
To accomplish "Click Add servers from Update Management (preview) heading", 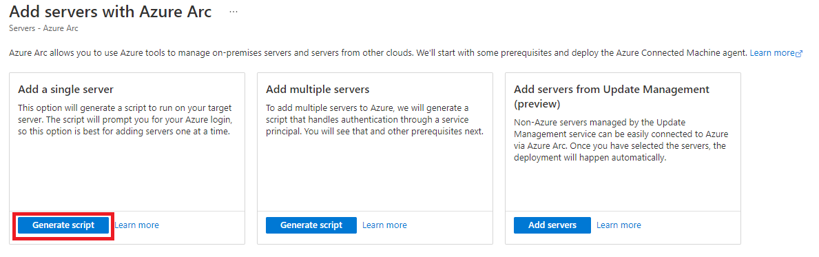I will (612, 96).
